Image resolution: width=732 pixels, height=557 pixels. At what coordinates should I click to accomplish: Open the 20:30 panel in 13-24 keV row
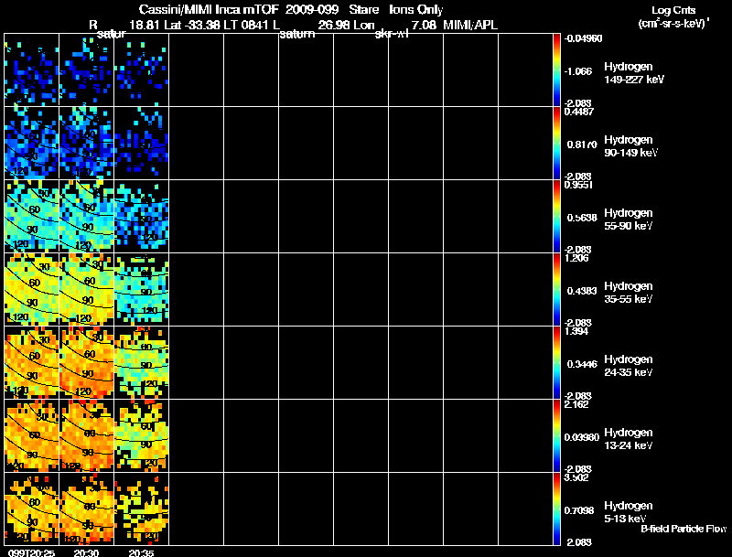coord(86,435)
